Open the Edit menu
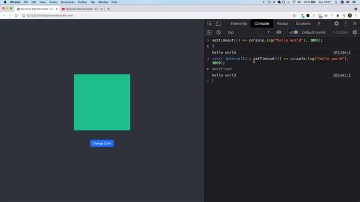The image size is (360, 202). 34,2
